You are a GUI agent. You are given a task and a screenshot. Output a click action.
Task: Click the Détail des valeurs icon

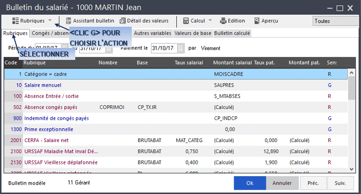coord(122,21)
